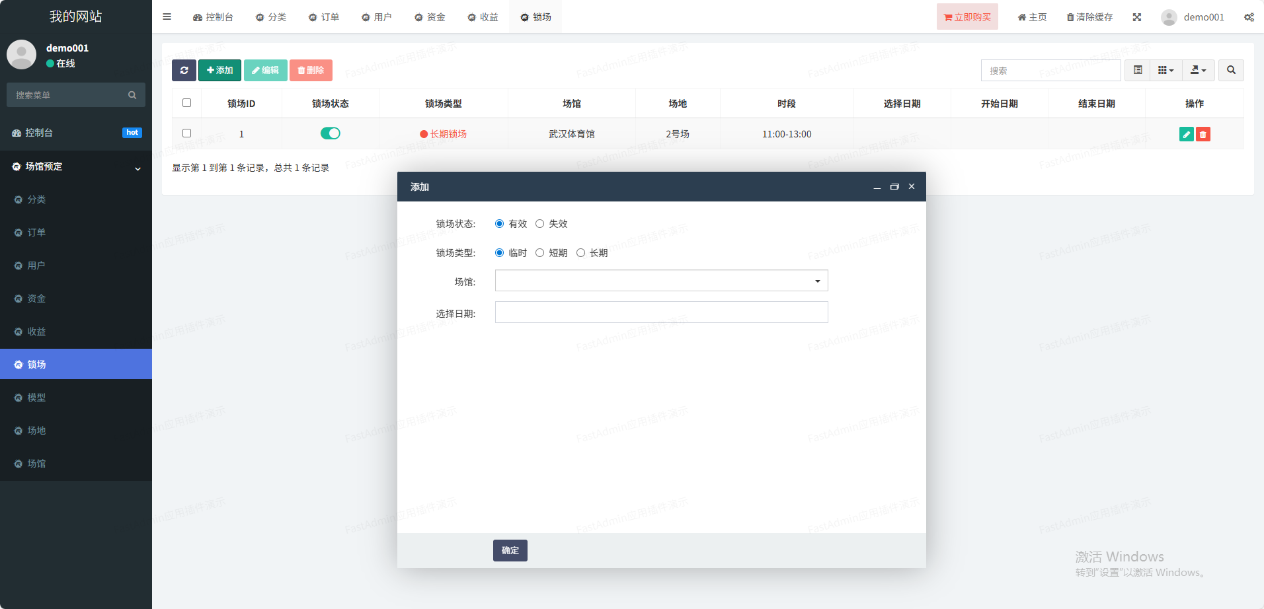The width and height of the screenshot is (1264, 609).
Task: Click the green edit pencil icon in row
Action: (x=1186, y=135)
